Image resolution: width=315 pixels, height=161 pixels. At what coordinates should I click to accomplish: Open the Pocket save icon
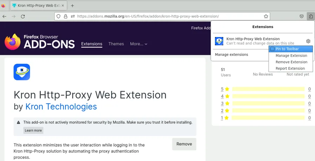point(302,16)
